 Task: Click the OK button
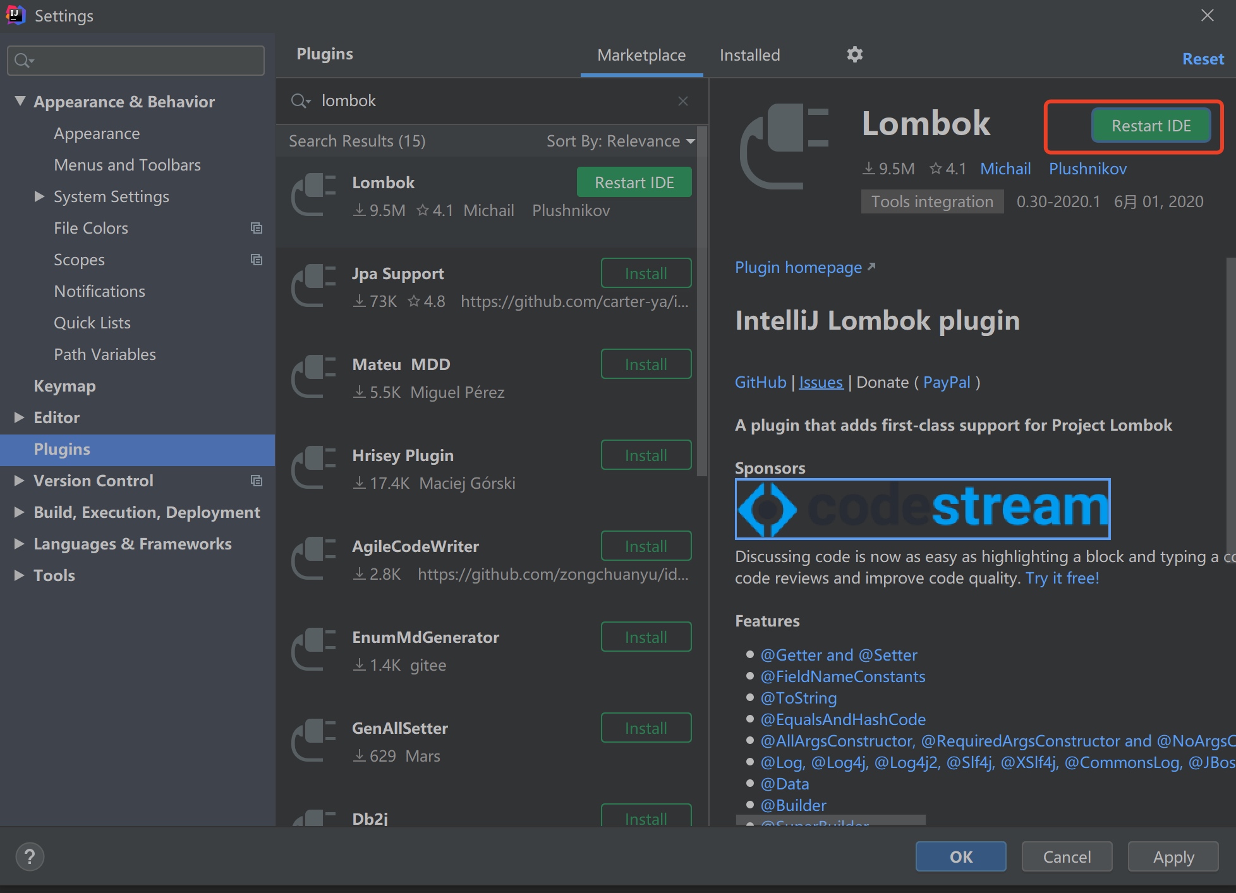click(960, 856)
